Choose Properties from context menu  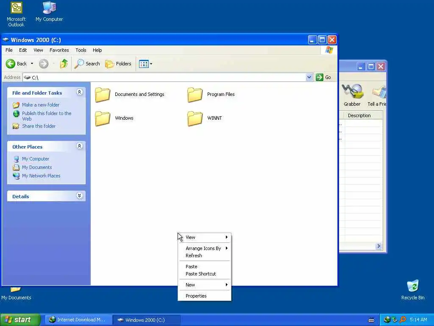(204, 296)
